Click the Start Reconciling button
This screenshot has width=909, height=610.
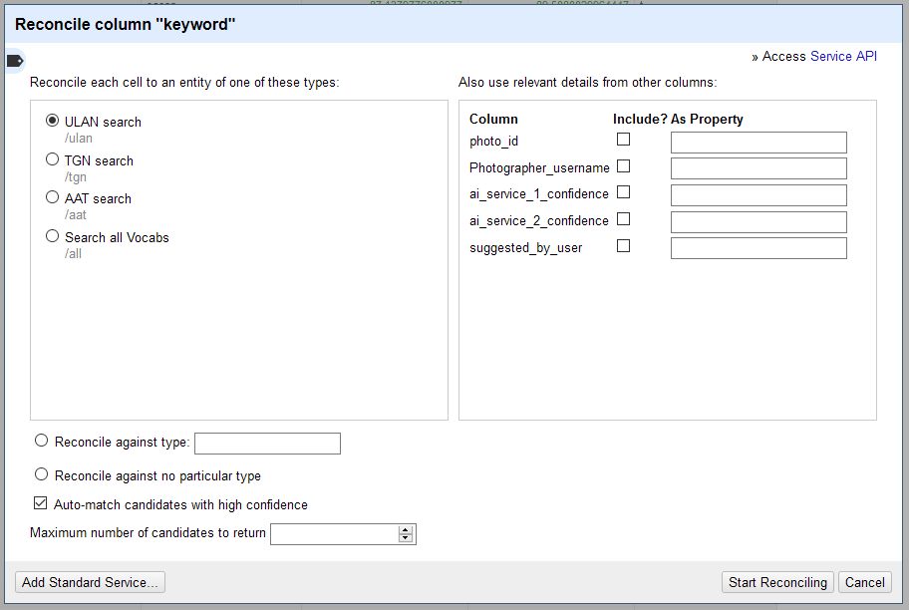coord(777,582)
